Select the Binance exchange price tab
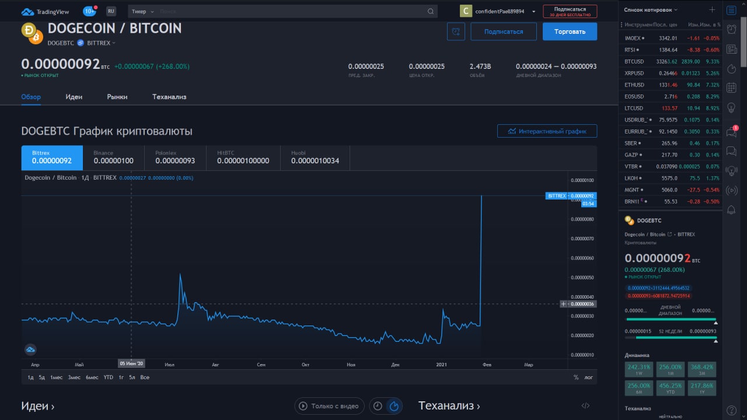747x420 pixels. coord(114,157)
